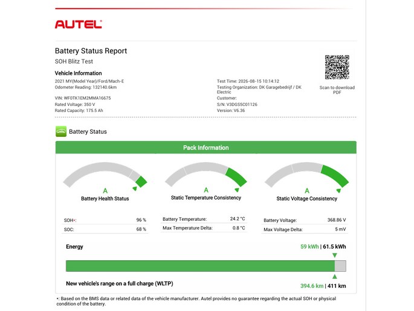Screen dimensions: 414x311
Task: Click the 'Rated Voltage: 350 V' line
Action: (x=75, y=104)
